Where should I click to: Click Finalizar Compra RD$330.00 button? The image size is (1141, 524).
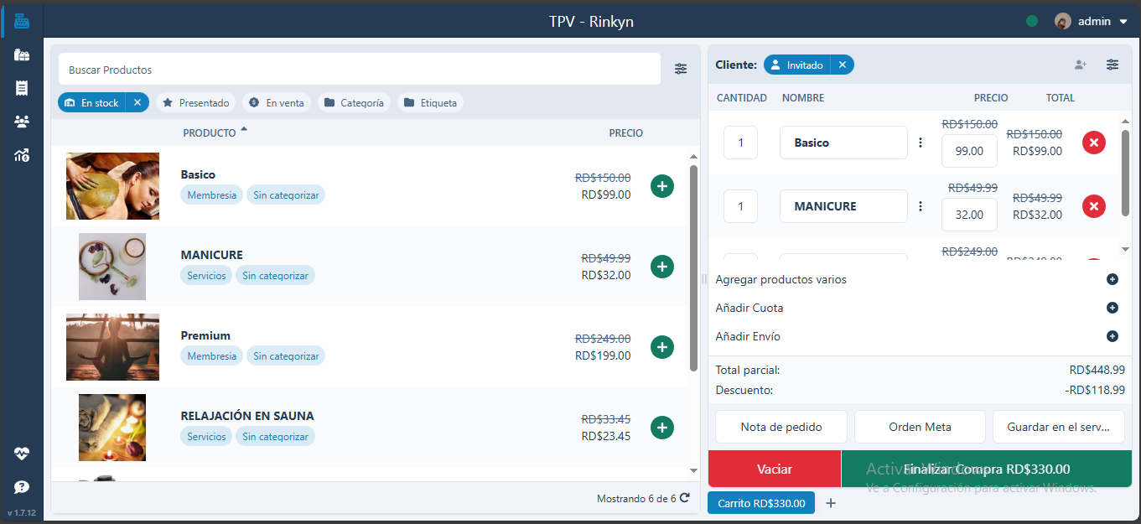point(986,469)
